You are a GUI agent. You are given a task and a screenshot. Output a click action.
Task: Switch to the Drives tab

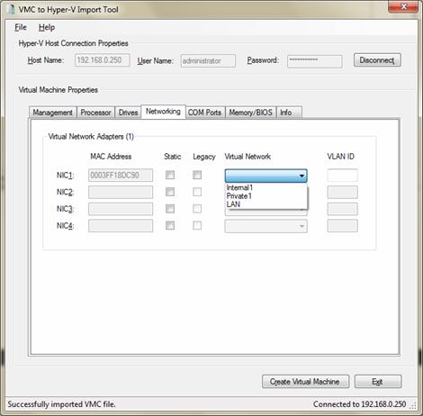[128, 113]
